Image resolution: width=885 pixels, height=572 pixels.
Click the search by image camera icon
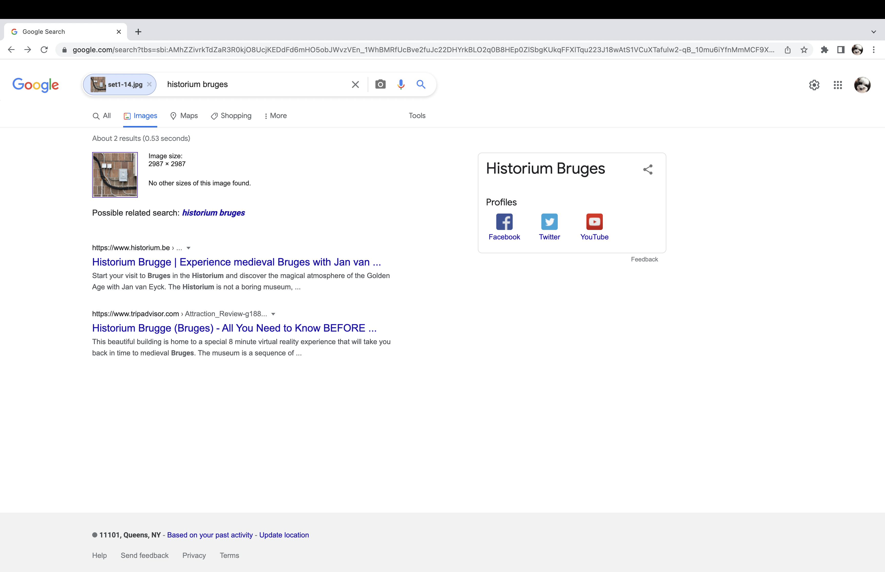tap(380, 84)
